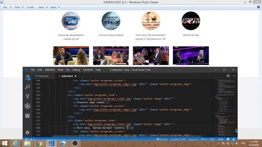Open the File dropdown in Photo Viewer

[7, 7]
